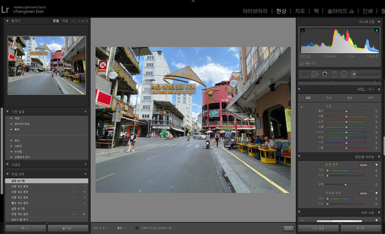Clear history with 작업 내역 X icon
The width and height of the screenshot is (385, 234).
(x=85, y=174)
